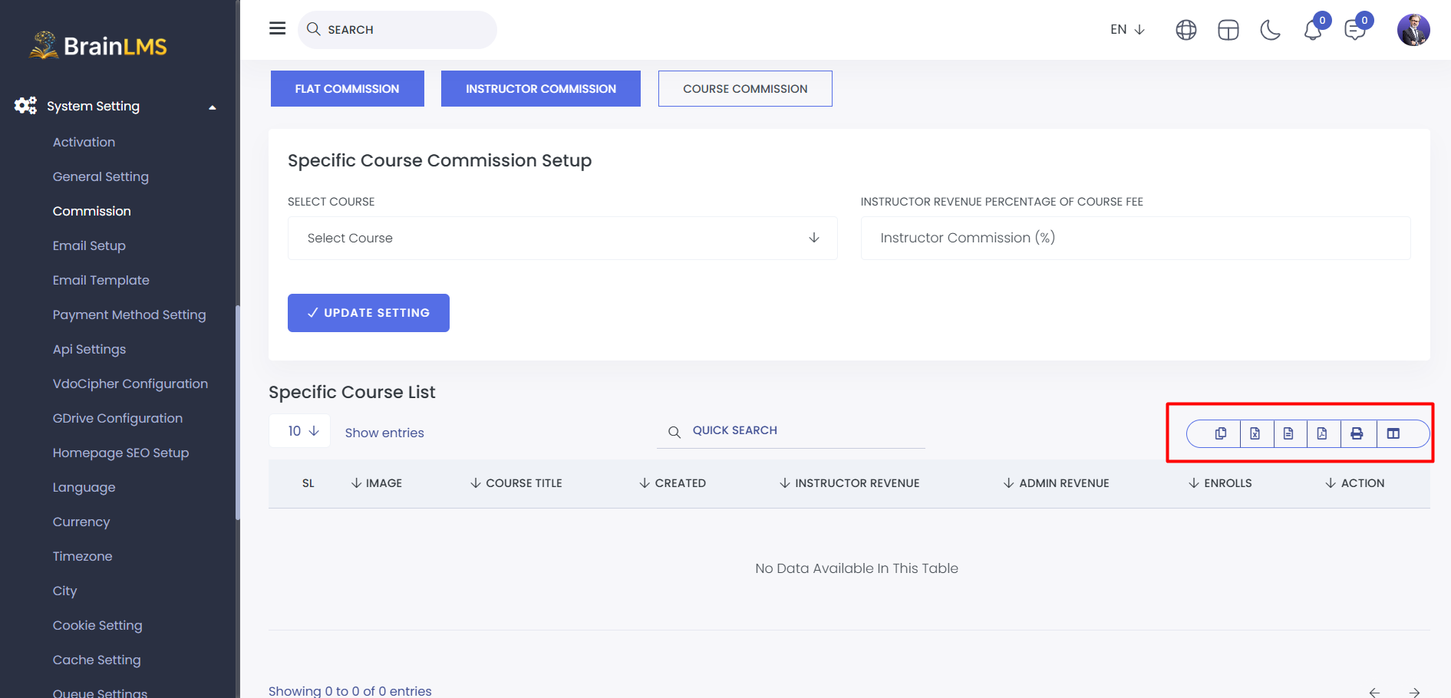Open the Select Course dropdown
The width and height of the screenshot is (1451, 698).
(562, 238)
